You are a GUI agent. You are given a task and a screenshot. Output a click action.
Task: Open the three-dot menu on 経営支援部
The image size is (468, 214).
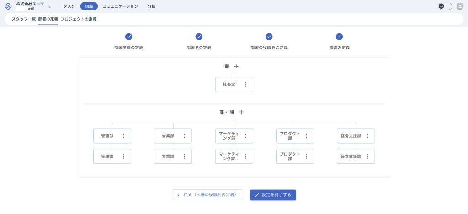(x=367, y=136)
